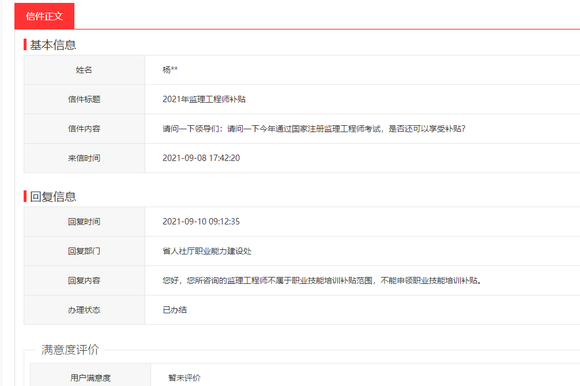Screen dimensions: 580x386
Task: Select the name value 杨**
Action: [170, 70]
